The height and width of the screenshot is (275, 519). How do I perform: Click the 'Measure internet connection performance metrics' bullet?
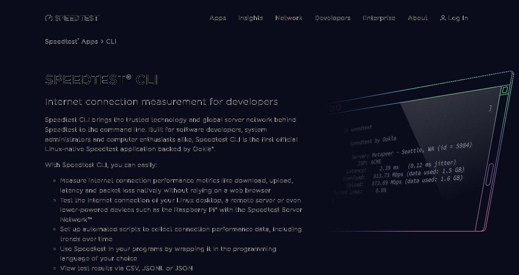pos(177,185)
